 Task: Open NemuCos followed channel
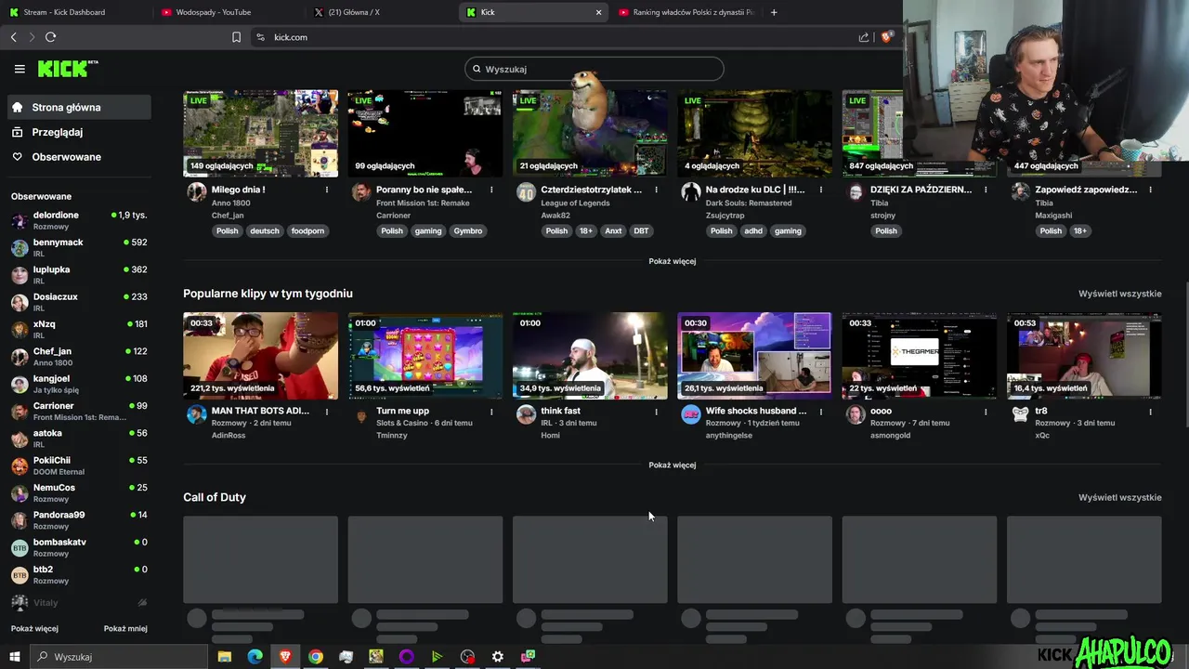[x=79, y=492]
